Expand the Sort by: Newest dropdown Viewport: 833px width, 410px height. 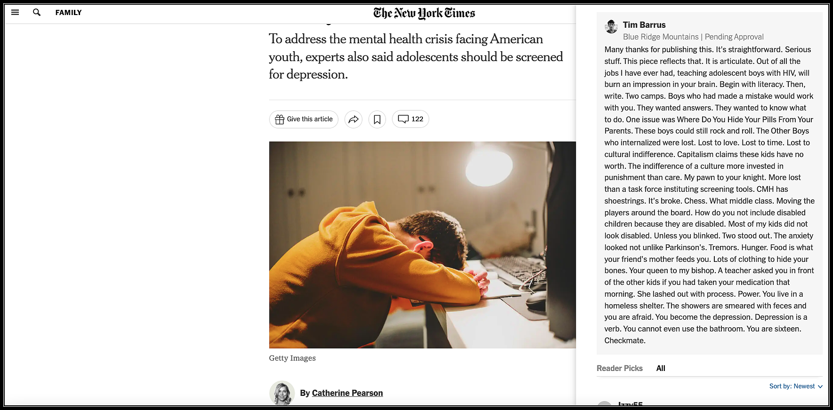point(796,386)
